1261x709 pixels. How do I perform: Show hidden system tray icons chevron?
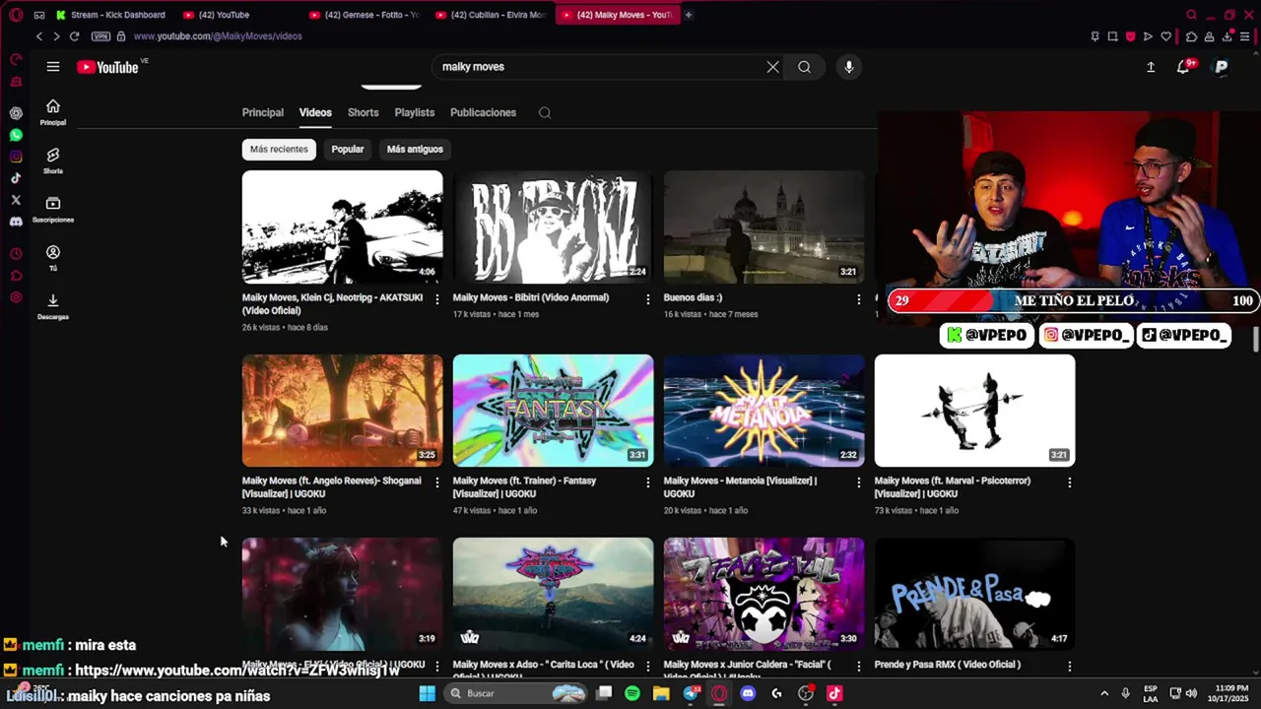point(1104,693)
